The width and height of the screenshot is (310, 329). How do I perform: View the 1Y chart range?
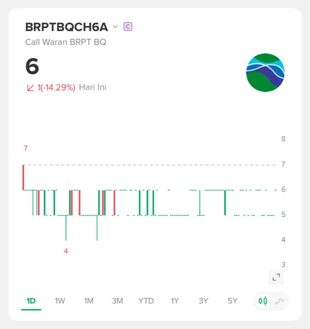coord(175,301)
